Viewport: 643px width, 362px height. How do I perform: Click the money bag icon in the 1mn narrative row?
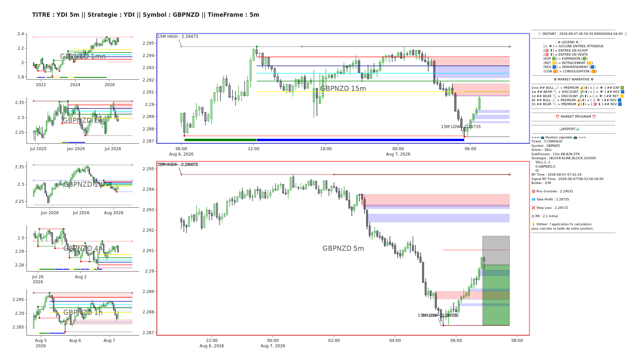pyautogui.click(x=582, y=88)
